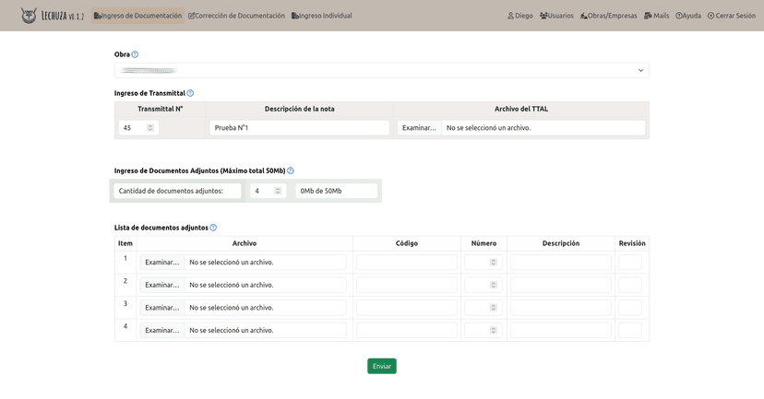Viewport: 764px width, 399px height.
Task: Click Examinar for item 3
Action: point(161,308)
